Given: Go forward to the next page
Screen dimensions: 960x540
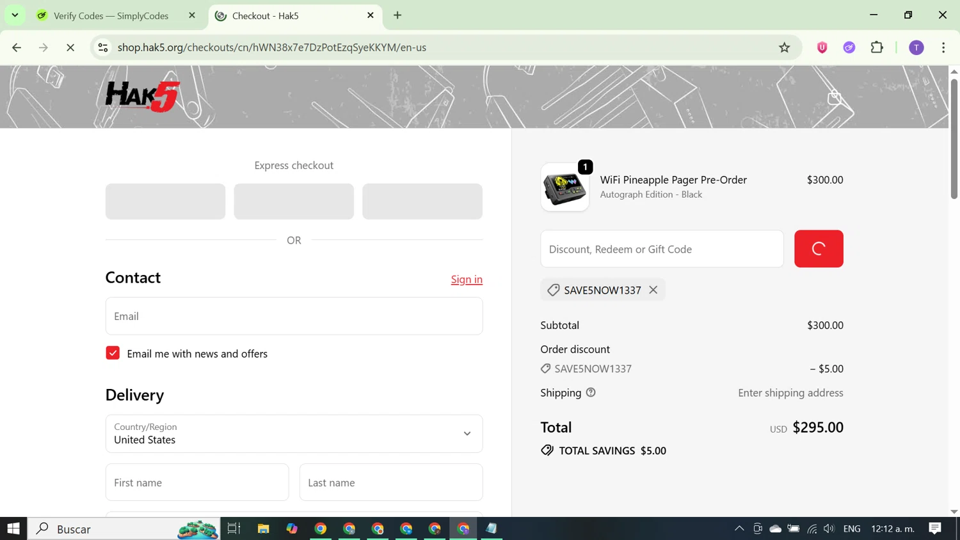Looking at the screenshot, I should pyautogui.click(x=44, y=47).
